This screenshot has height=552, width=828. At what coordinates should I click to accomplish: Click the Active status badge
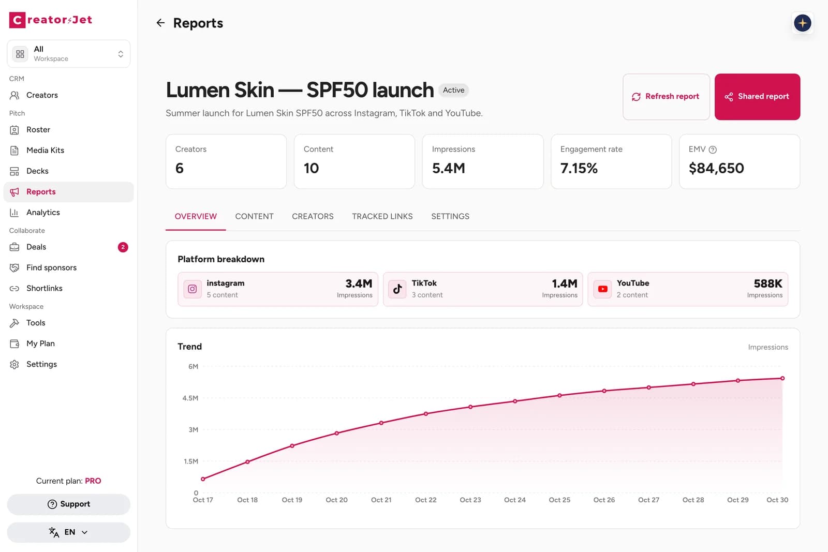[453, 90]
